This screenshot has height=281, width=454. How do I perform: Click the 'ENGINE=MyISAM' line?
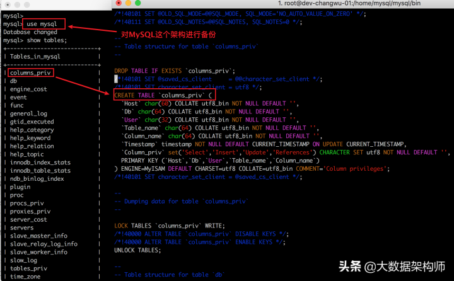pyautogui.click(x=252, y=168)
